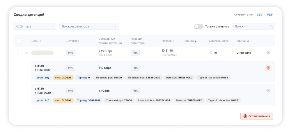Click PPS badge in Rule 2039 row
291x132 pixels.
pyautogui.click(x=71, y=91)
